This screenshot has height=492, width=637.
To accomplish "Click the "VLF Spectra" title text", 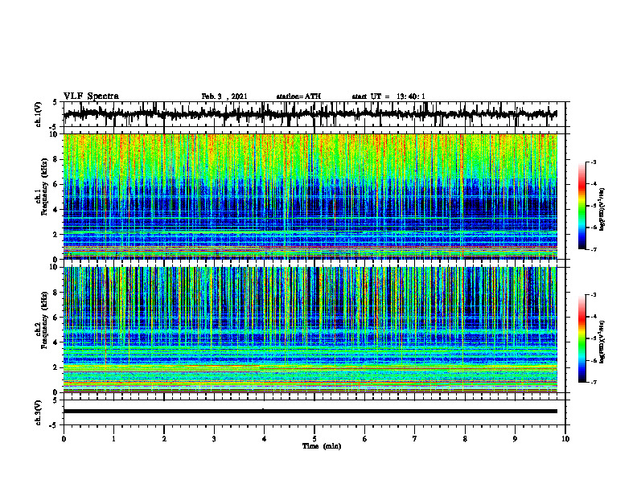I will tap(91, 96).
